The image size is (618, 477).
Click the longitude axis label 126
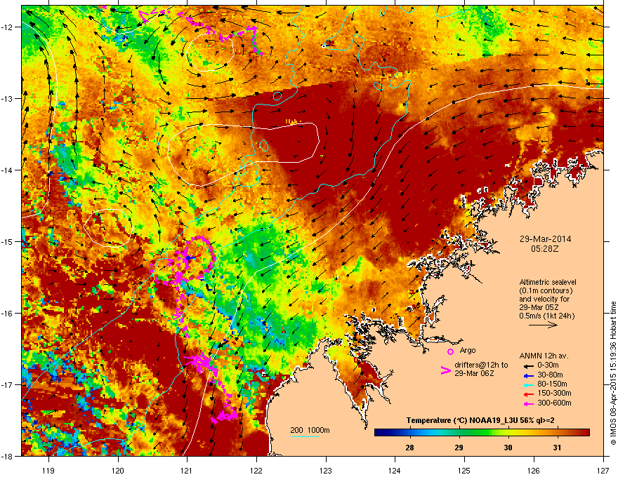click(x=534, y=470)
